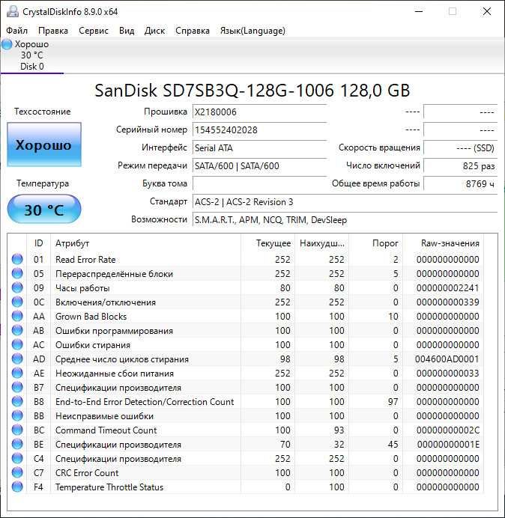Click the Порог column header
Screen dimensions: 505x518
(x=376, y=243)
